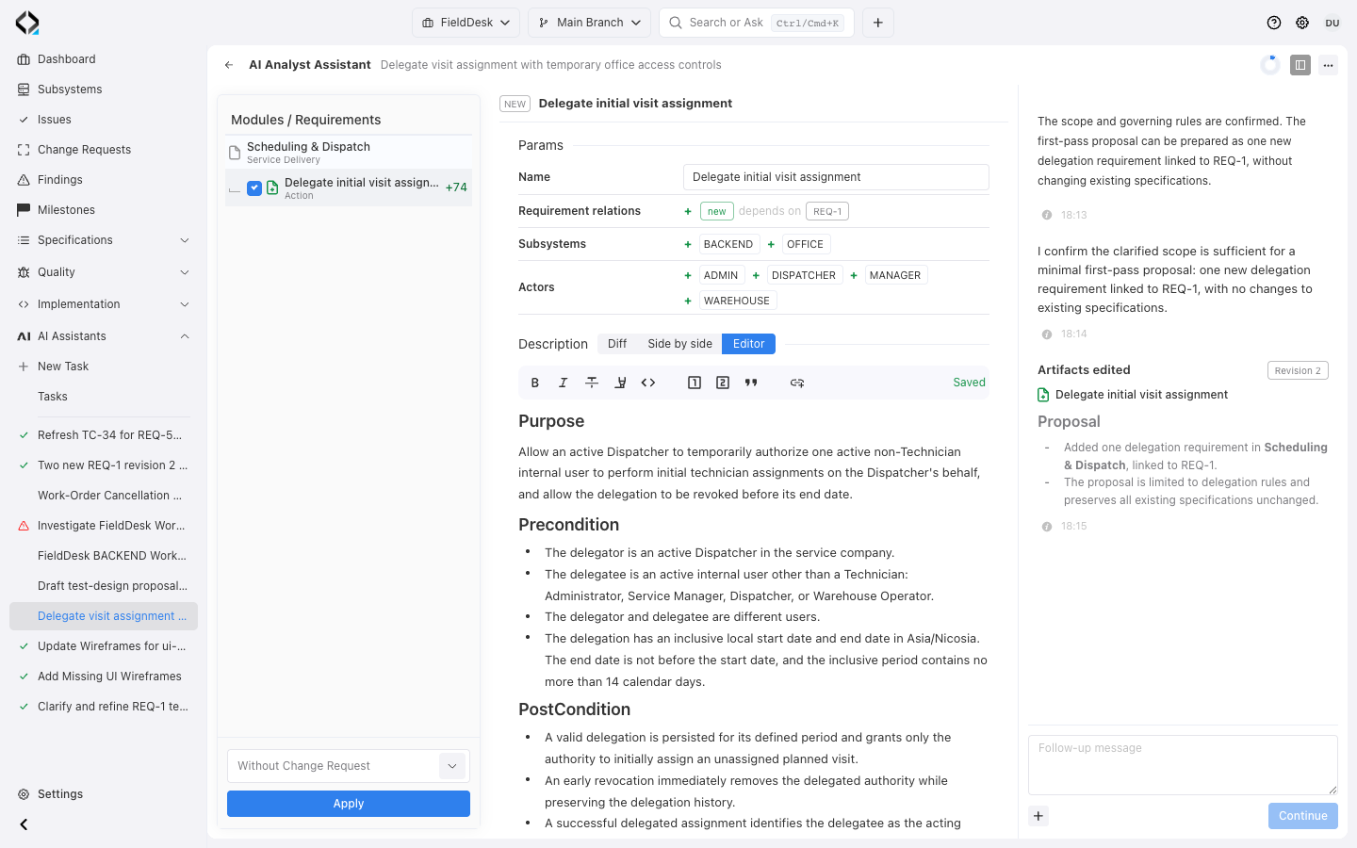Apply strikethrough formatting in editor toolbar
The image size is (1357, 848).
[592, 383]
